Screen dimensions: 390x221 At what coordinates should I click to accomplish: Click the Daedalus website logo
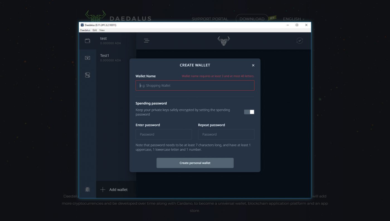tap(118, 17)
